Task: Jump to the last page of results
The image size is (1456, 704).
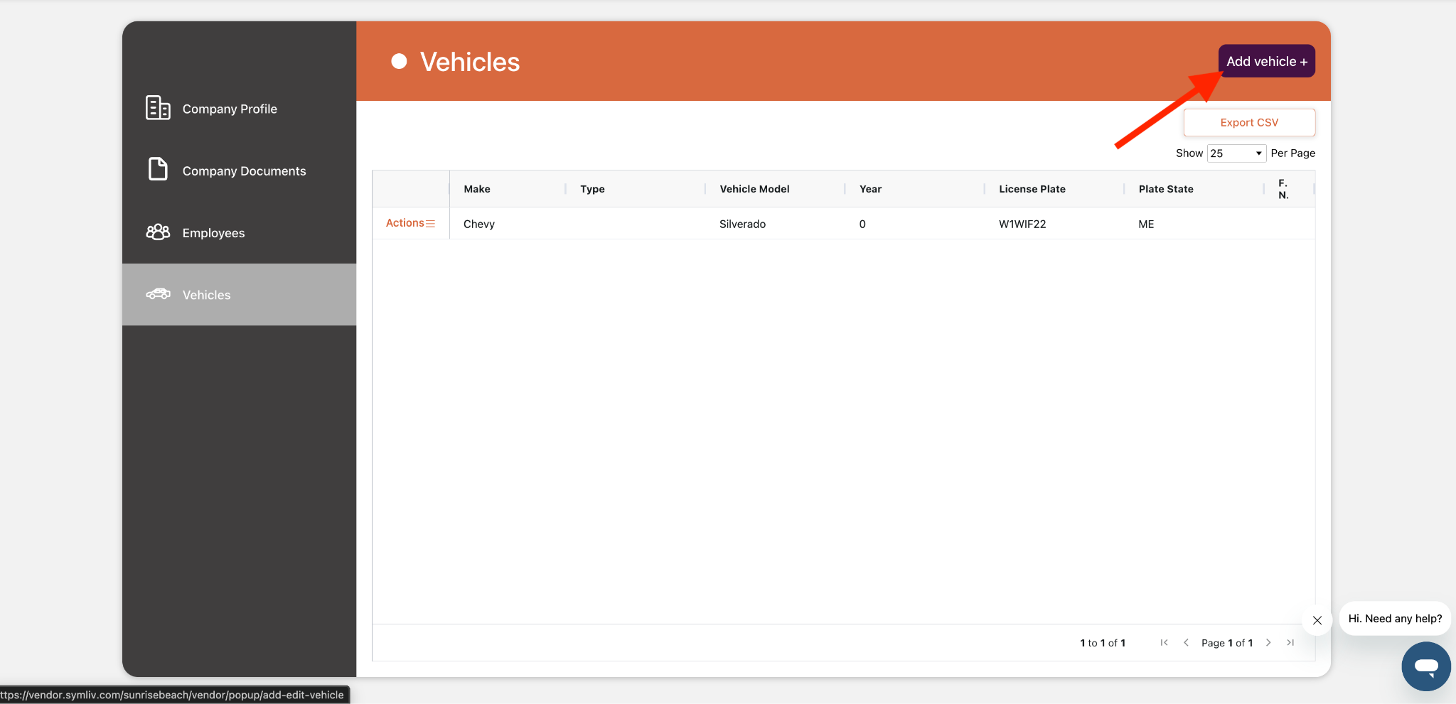Action: pyautogui.click(x=1290, y=643)
